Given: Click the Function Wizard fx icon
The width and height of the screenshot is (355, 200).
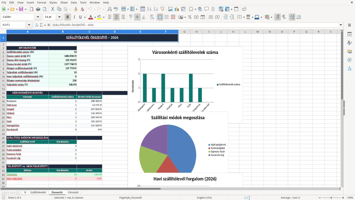Looking at the screenshot, I should tap(37, 25).
